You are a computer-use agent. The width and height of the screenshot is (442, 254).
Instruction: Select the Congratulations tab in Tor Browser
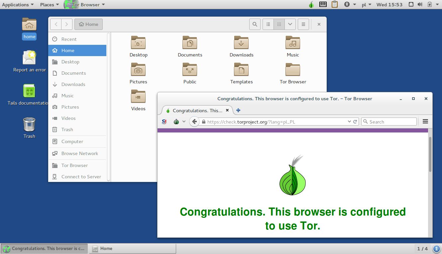point(197,111)
